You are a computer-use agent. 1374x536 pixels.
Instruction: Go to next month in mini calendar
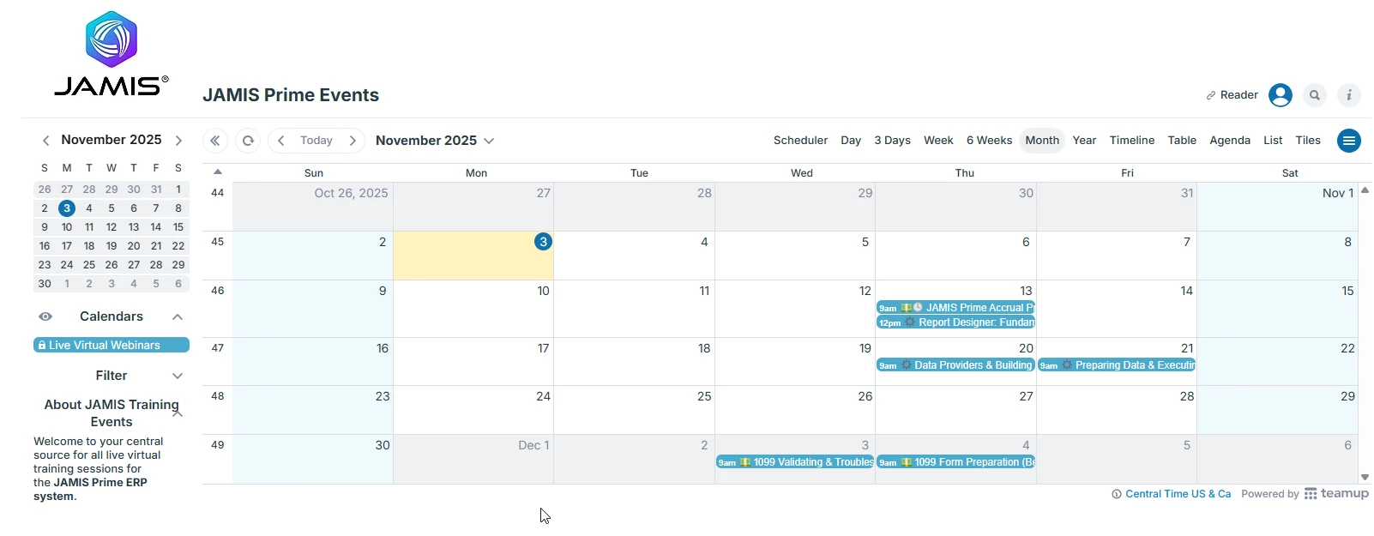pyautogui.click(x=178, y=141)
